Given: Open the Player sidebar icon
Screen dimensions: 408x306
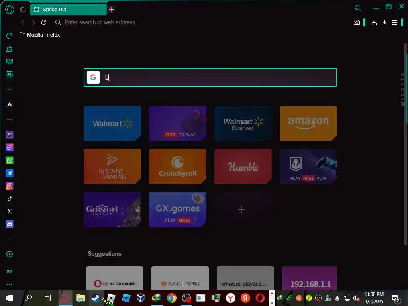Looking at the screenshot, I should (x=10, y=255).
